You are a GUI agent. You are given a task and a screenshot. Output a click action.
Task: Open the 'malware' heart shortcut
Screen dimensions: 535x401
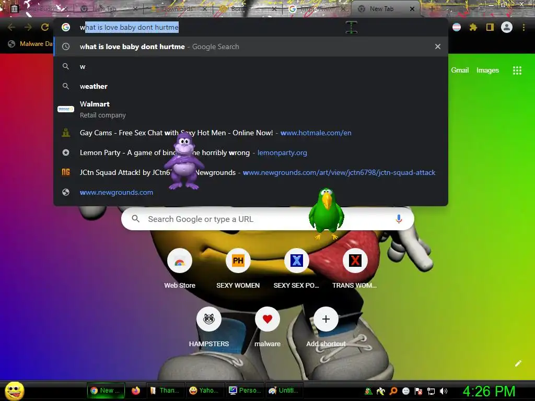coord(267,327)
